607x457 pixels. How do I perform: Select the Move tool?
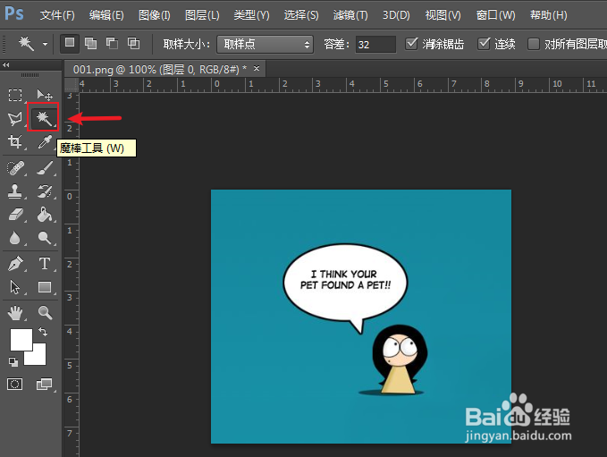tap(45, 95)
